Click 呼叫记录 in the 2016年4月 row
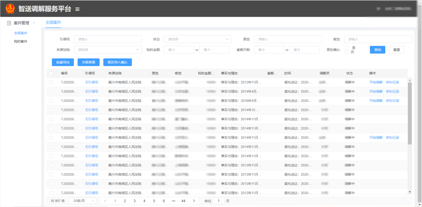Image resolution: width=422 pixels, height=207 pixels. pyautogui.click(x=392, y=101)
